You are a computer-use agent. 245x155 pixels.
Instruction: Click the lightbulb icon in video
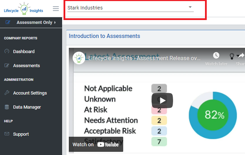(x=232, y=56)
